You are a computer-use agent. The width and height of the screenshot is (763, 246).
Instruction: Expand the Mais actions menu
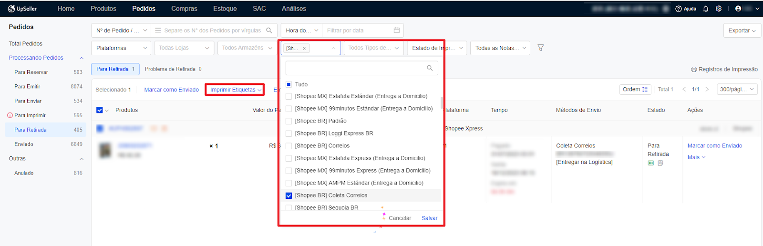click(x=696, y=157)
